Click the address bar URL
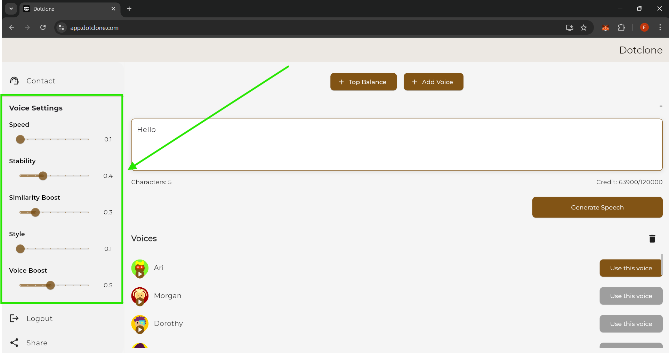This screenshot has width=669, height=353. 94,28
